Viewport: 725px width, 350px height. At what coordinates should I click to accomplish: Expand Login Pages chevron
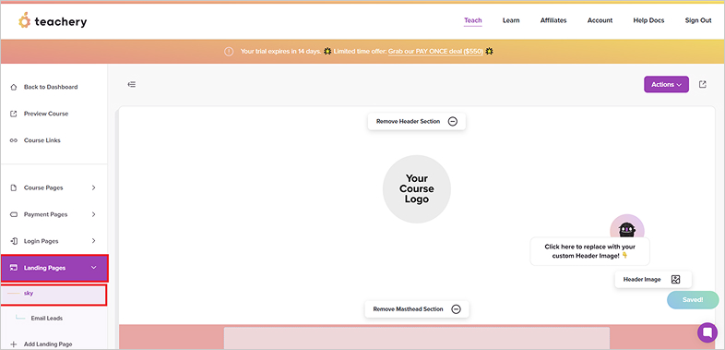(94, 241)
